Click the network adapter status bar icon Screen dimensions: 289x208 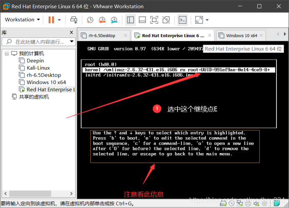(240, 203)
